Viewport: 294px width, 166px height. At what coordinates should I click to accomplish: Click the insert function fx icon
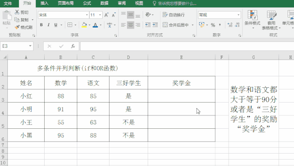pos(73,46)
